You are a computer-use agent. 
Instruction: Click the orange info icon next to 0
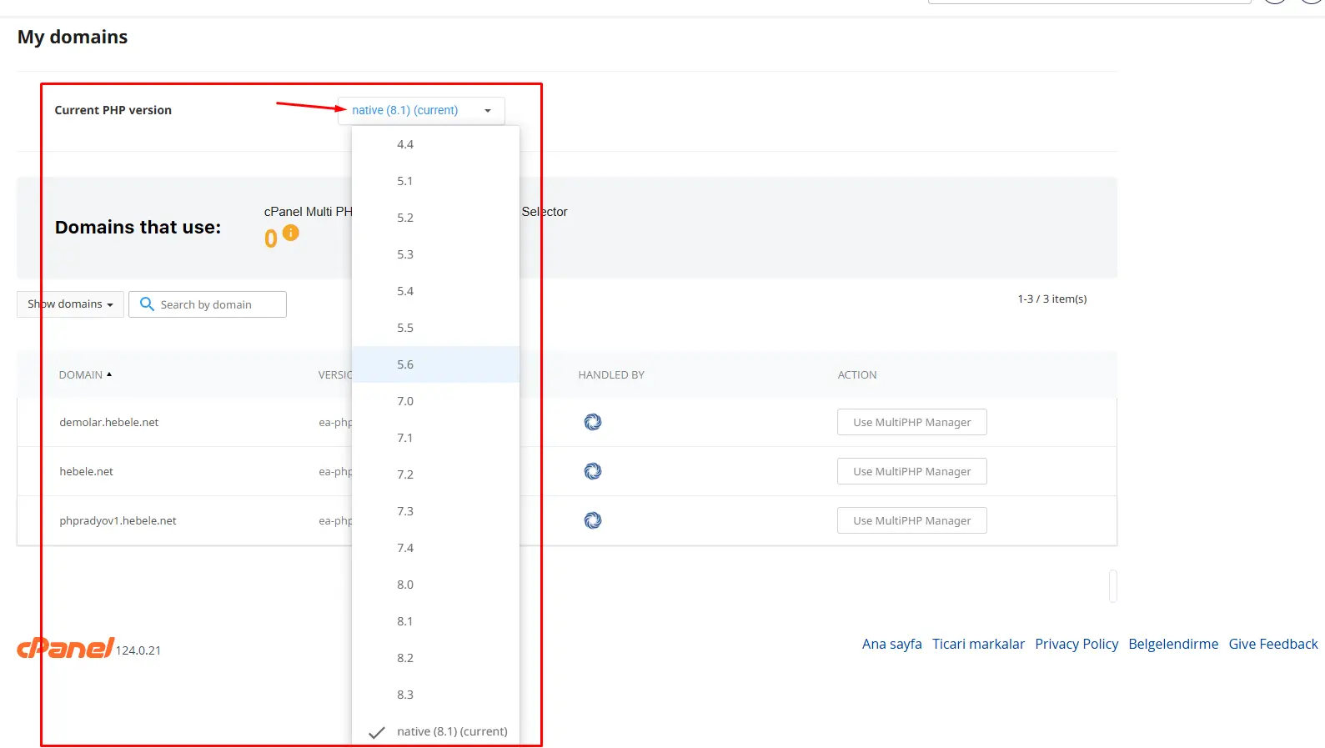[x=290, y=233]
